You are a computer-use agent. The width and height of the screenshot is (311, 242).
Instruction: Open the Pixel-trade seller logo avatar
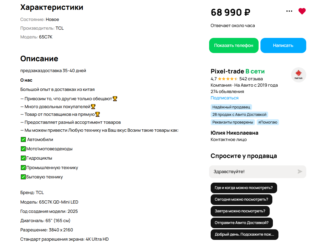(299, 75)
